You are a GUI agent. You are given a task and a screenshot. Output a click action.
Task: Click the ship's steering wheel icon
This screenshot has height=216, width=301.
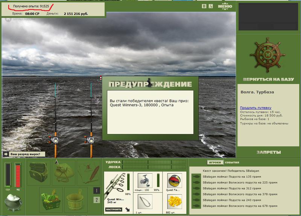tap(268, 55)
